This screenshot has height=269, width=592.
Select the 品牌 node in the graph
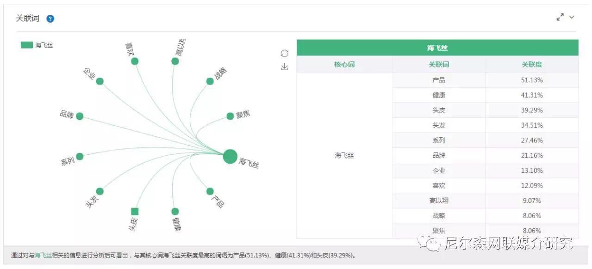80,116
